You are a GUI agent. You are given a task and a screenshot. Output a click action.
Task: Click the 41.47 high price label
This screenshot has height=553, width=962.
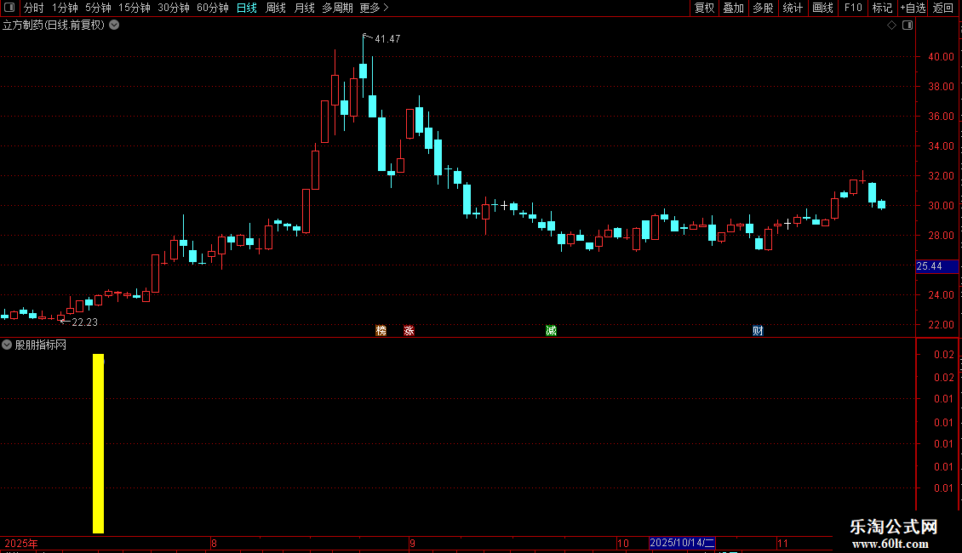[387, 38]
